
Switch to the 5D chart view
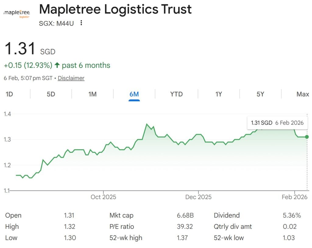51,94
